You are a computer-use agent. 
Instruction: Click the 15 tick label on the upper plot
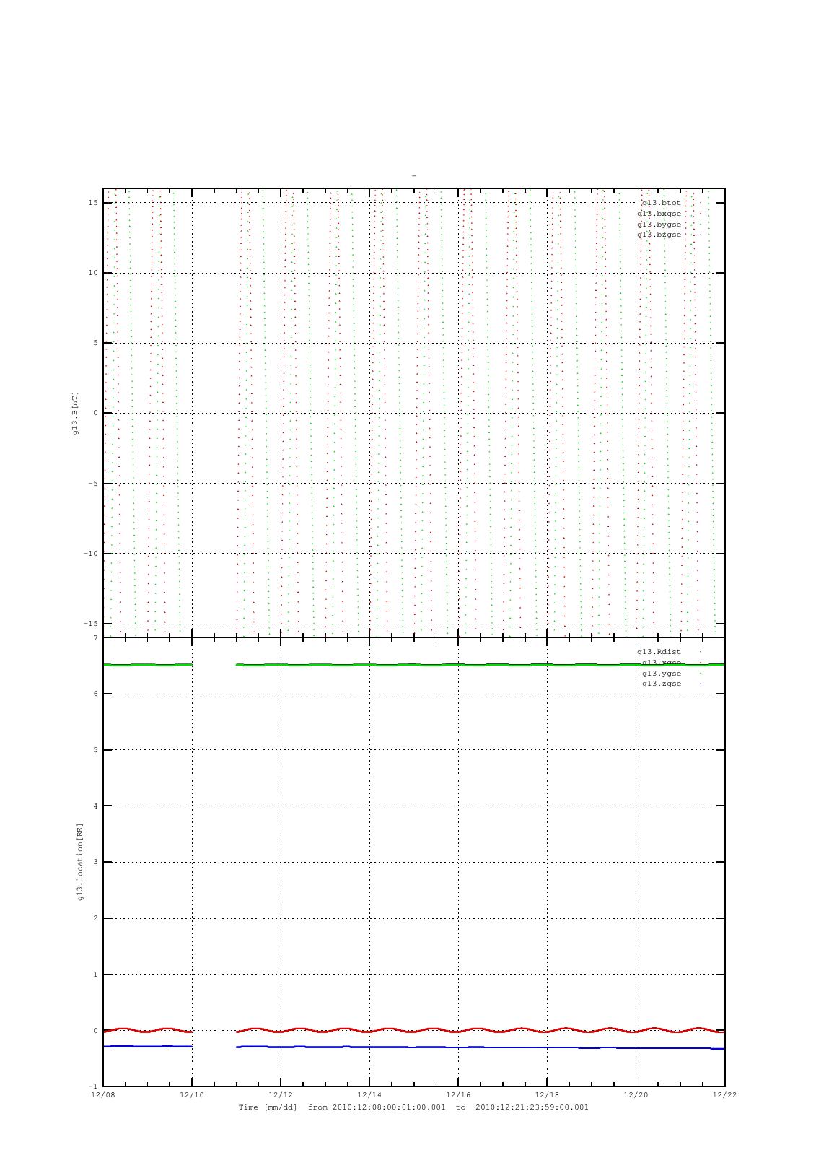click(x=93, y=203)
